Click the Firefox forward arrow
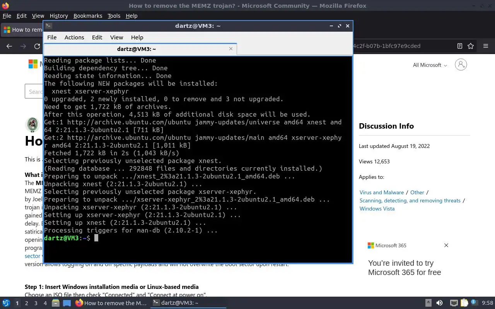Screen dimensions: 495x309 tap(23, 46)
